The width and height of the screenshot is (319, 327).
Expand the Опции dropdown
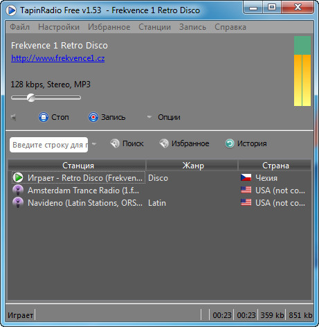(x=163, y=117)
